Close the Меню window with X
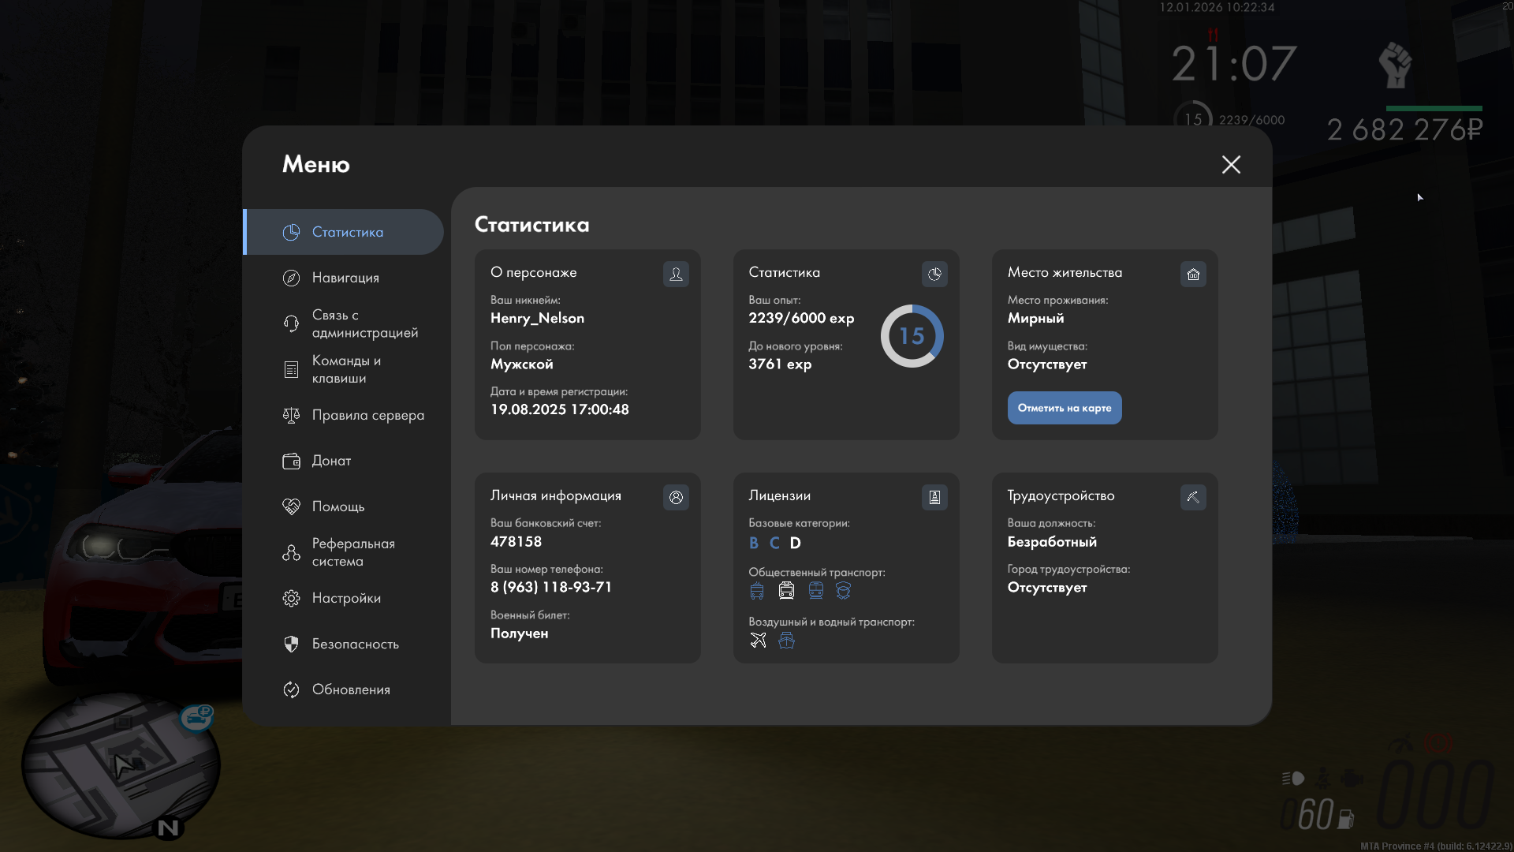 [1231, 164]
